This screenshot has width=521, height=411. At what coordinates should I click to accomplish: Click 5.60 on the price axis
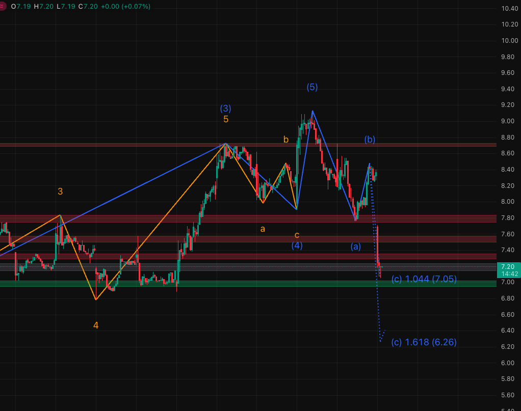pyautogui.click(x=508, y=395)
